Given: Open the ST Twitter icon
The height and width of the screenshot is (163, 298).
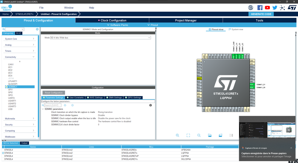Looking at the screenshot, I should pyautogui.click(x=275, y=7).
